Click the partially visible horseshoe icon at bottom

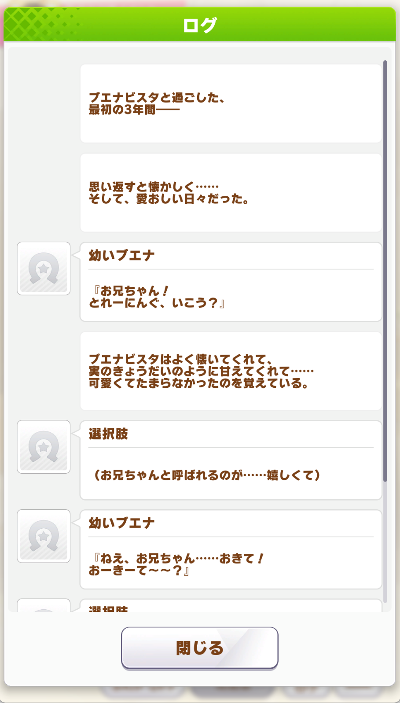pos(44,606)
